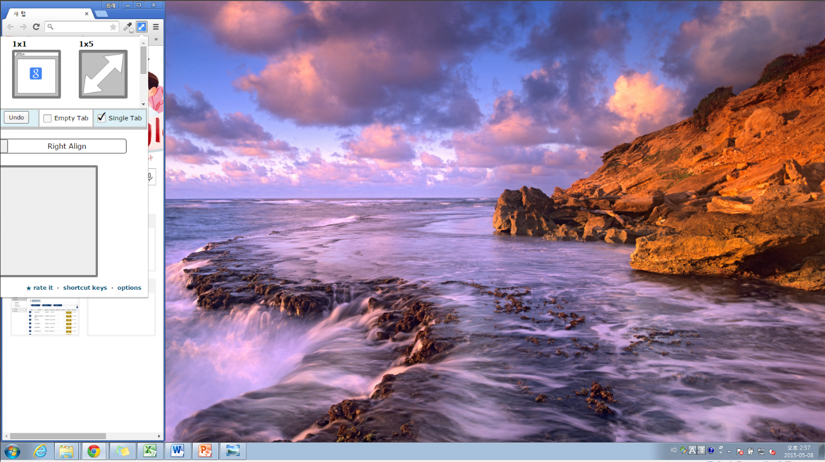Screen dimensions: 825x462
Task: Open Sticky Notes from the taskbar
Action: tap(123, 451)
